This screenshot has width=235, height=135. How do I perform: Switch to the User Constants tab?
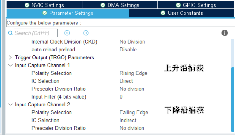[182, 13]
